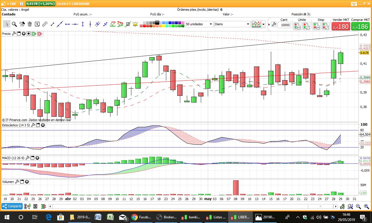Click the horizontal scrollbar left arrow
372x223 pixels.
tap(50, 206)
